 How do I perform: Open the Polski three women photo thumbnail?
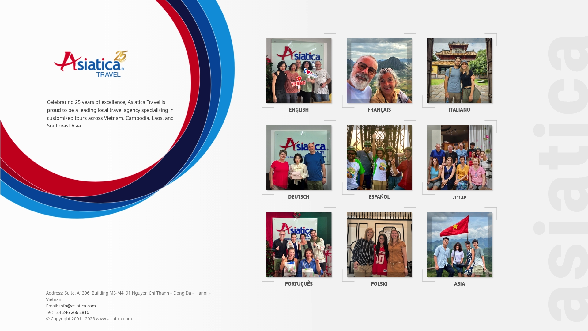click(379, 245)
